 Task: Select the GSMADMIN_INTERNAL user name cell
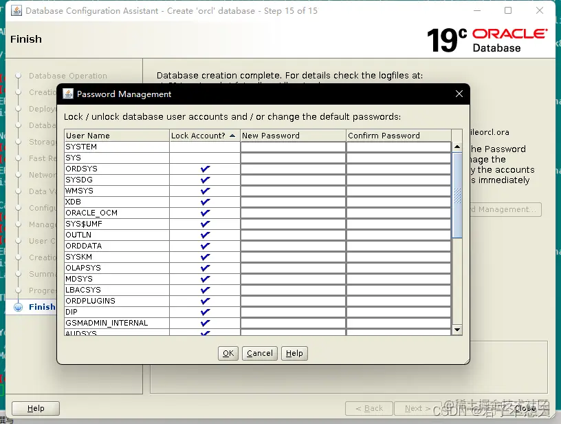117,323
